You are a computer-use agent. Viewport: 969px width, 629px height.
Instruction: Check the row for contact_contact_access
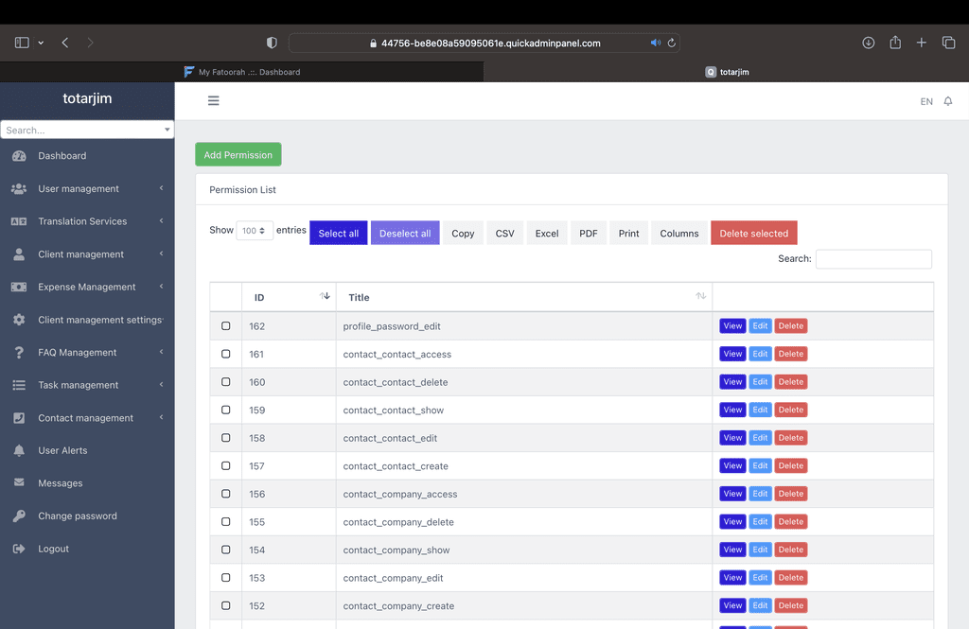click(225, 354)
